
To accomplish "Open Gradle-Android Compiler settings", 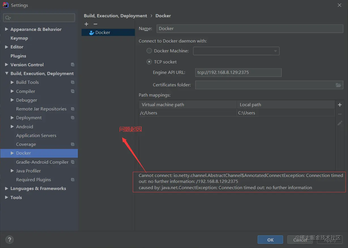I will click(42, 162).
